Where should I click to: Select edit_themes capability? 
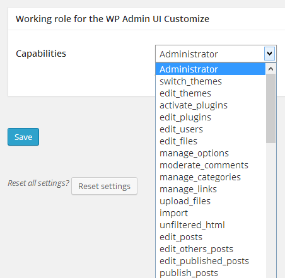tap(211, 93)
